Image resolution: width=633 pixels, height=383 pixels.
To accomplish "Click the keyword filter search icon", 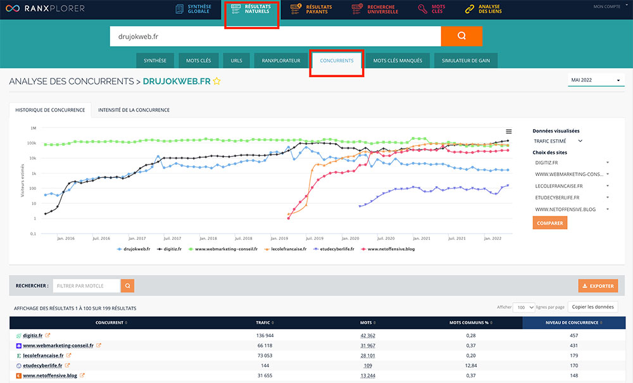I will [x=128, y=286].
